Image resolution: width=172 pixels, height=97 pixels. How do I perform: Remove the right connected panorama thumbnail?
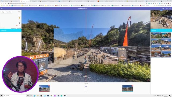(x=132, y=86)
